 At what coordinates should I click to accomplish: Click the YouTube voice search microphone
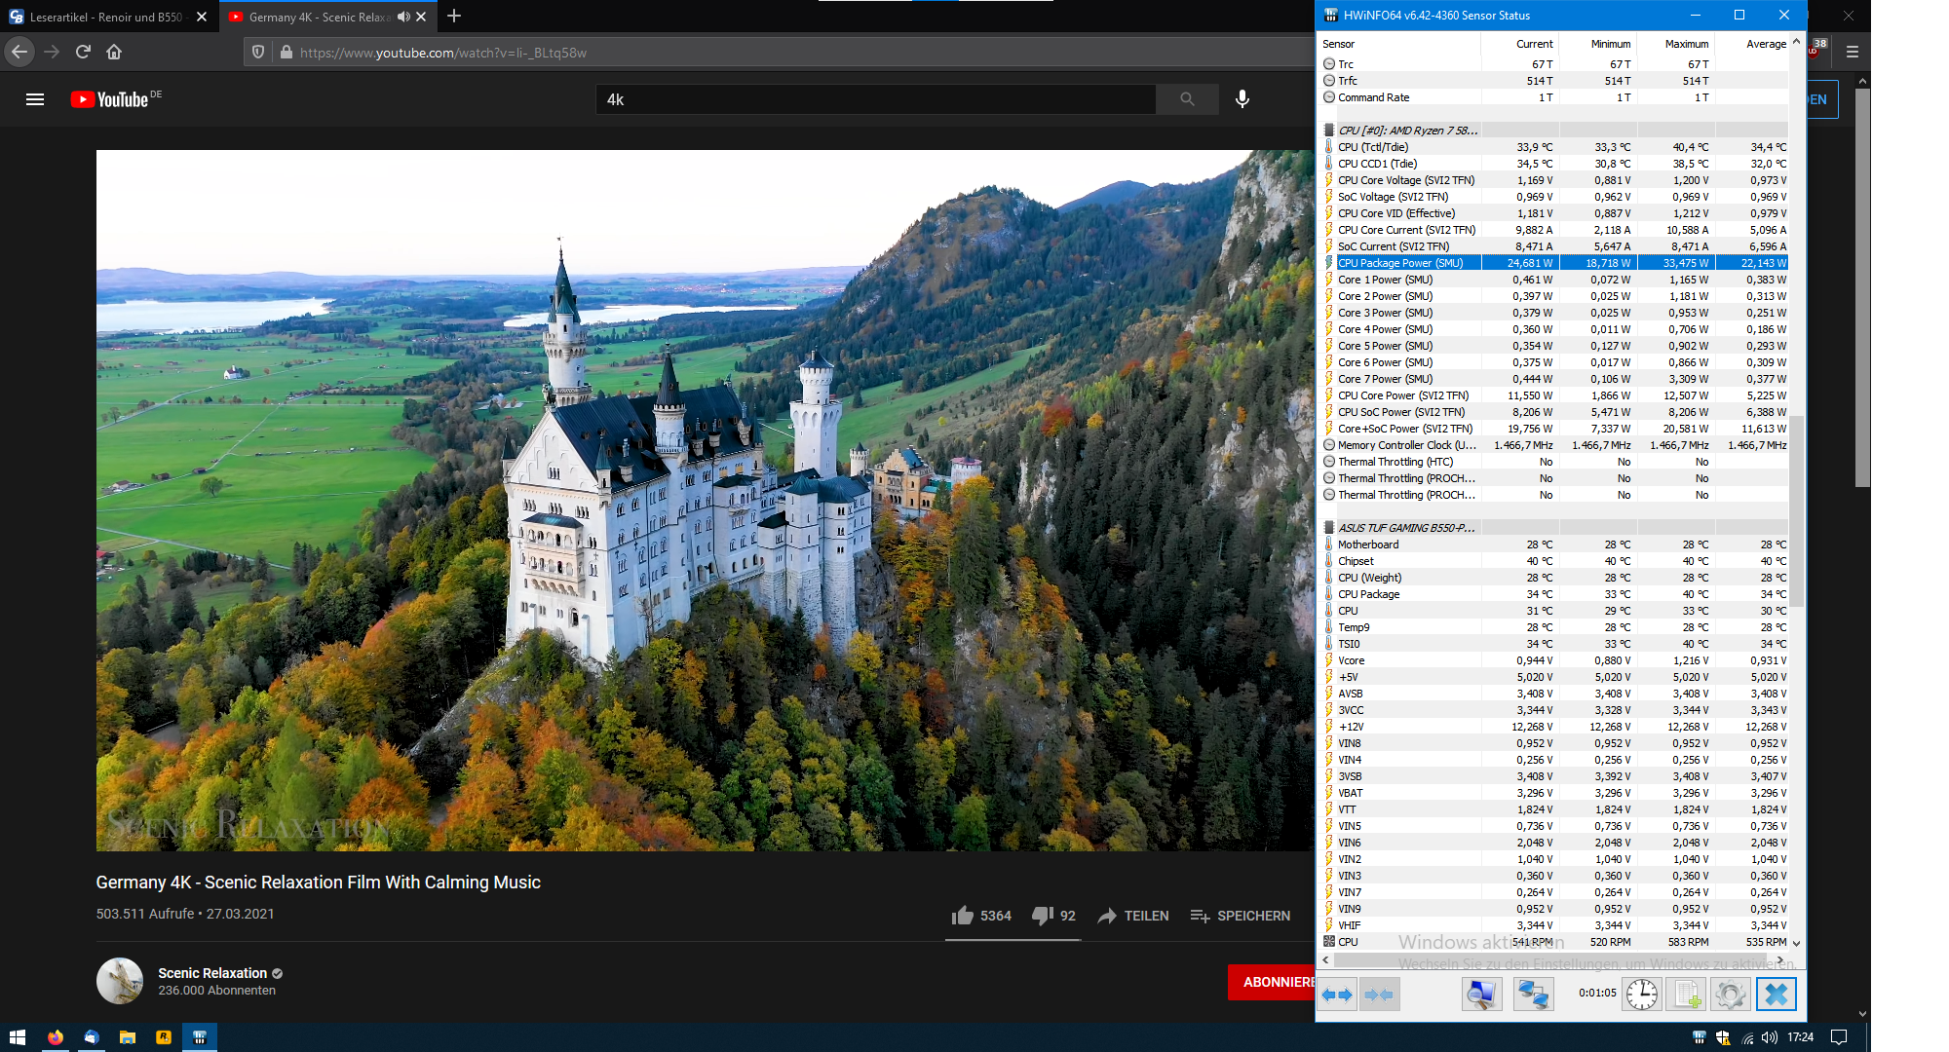[x=1242, y=99]
